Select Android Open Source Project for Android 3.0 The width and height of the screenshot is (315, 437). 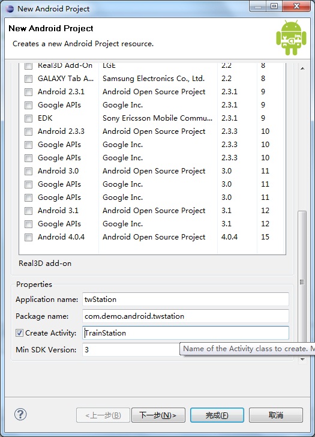(154, 171)
